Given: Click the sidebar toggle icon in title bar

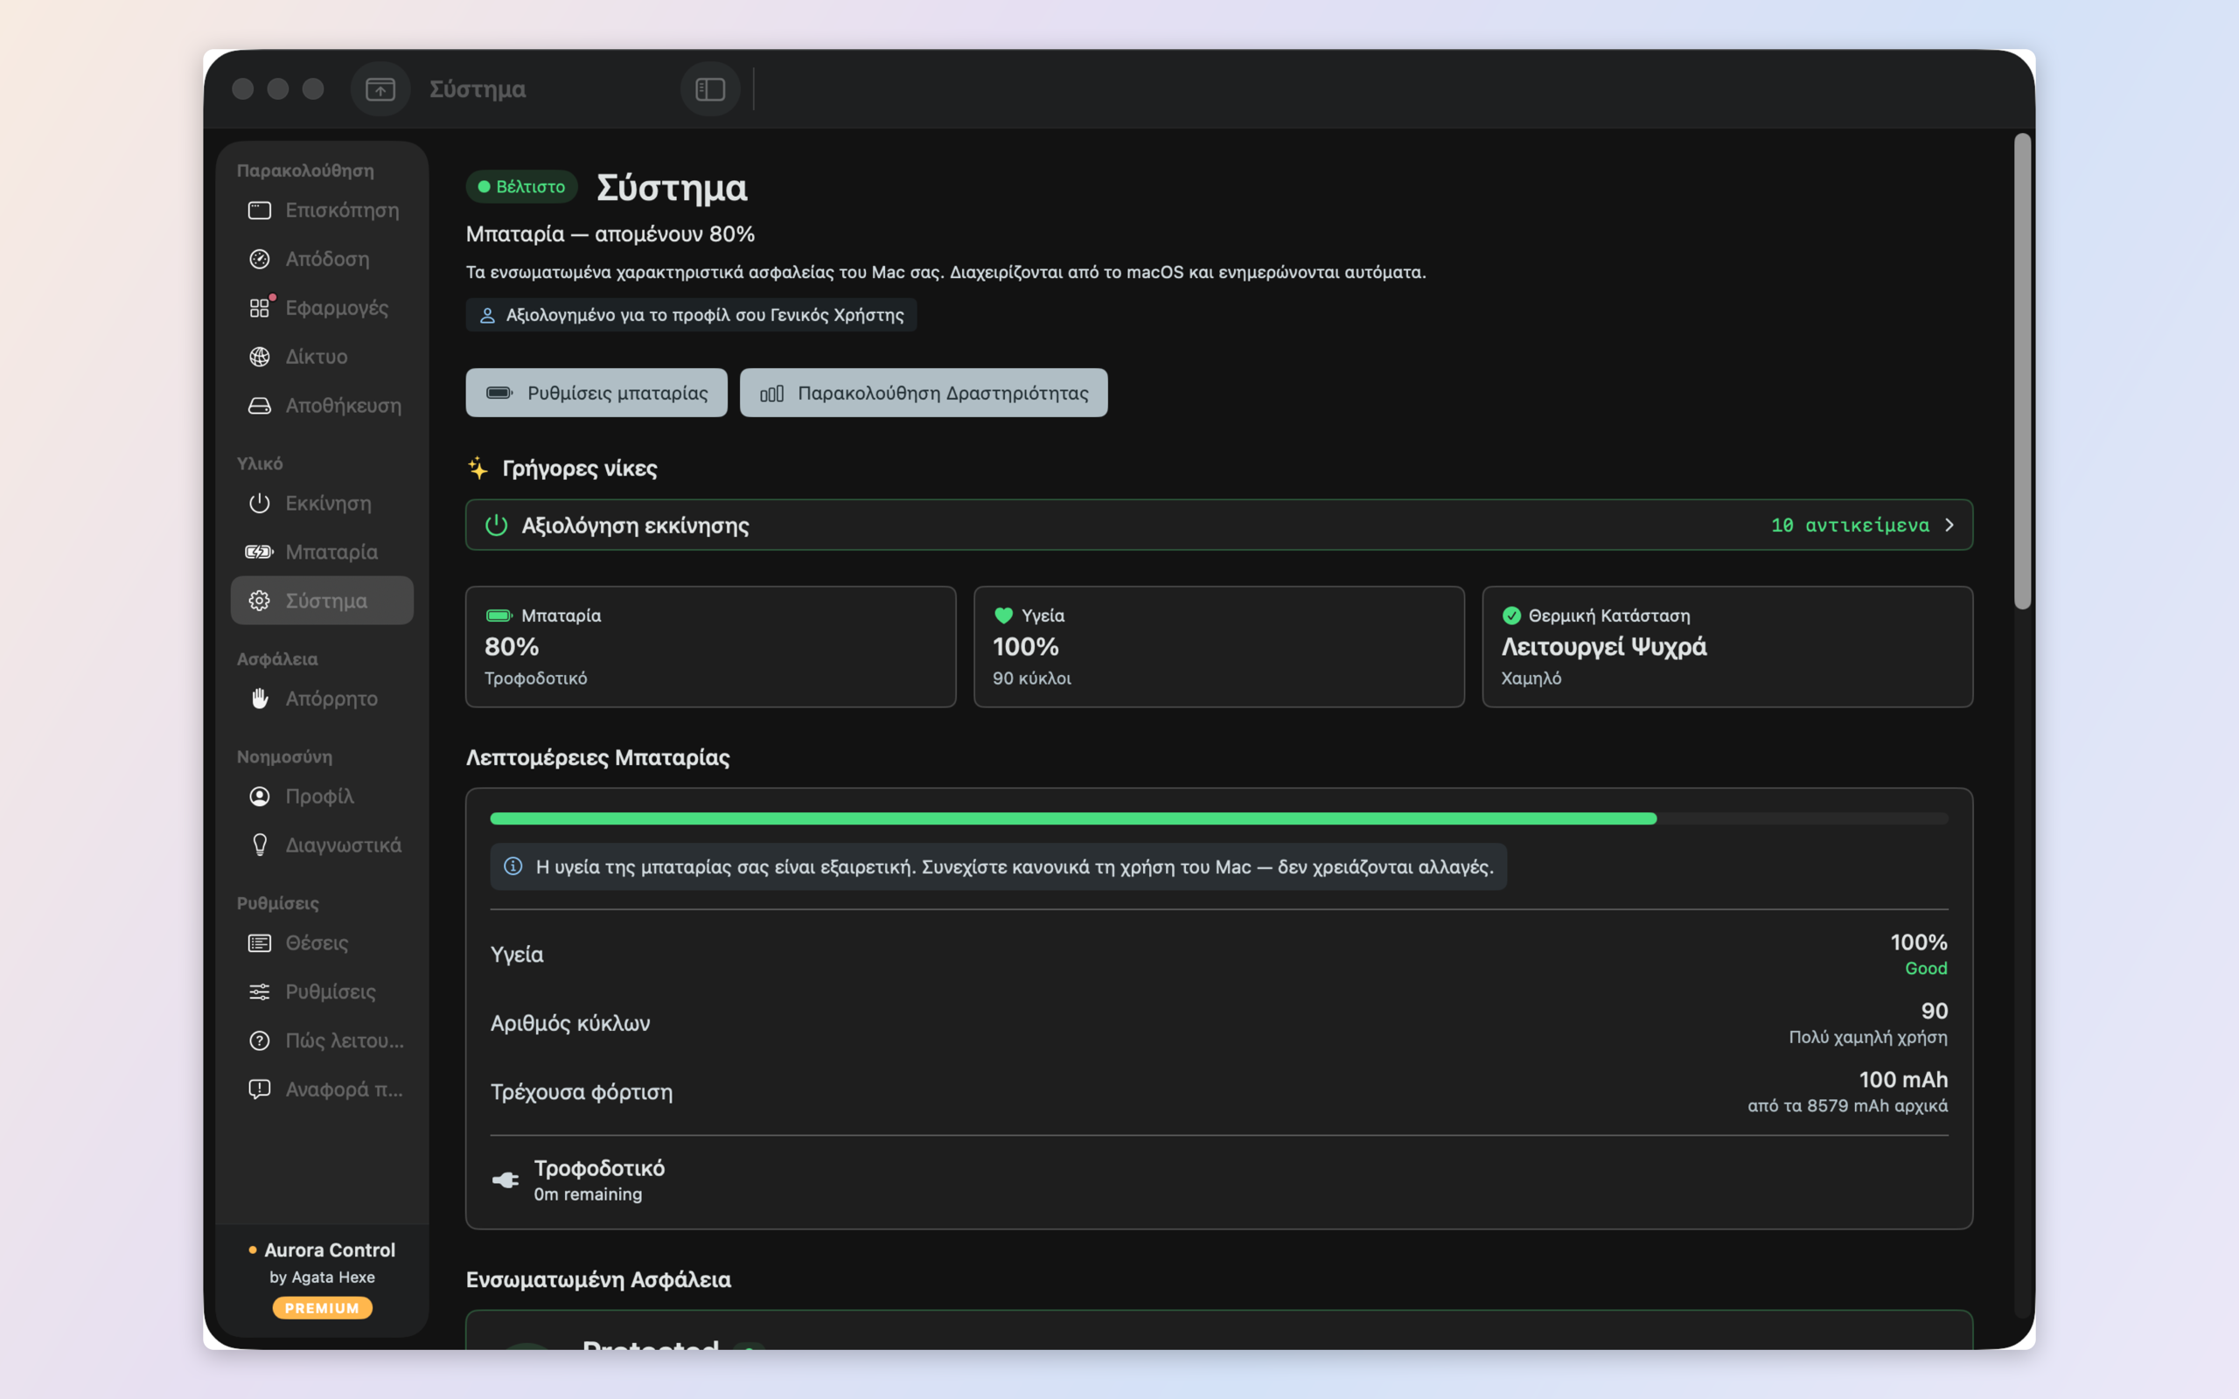Looking at the screenshot, I should pyautogui.click(x=709, y=89).
